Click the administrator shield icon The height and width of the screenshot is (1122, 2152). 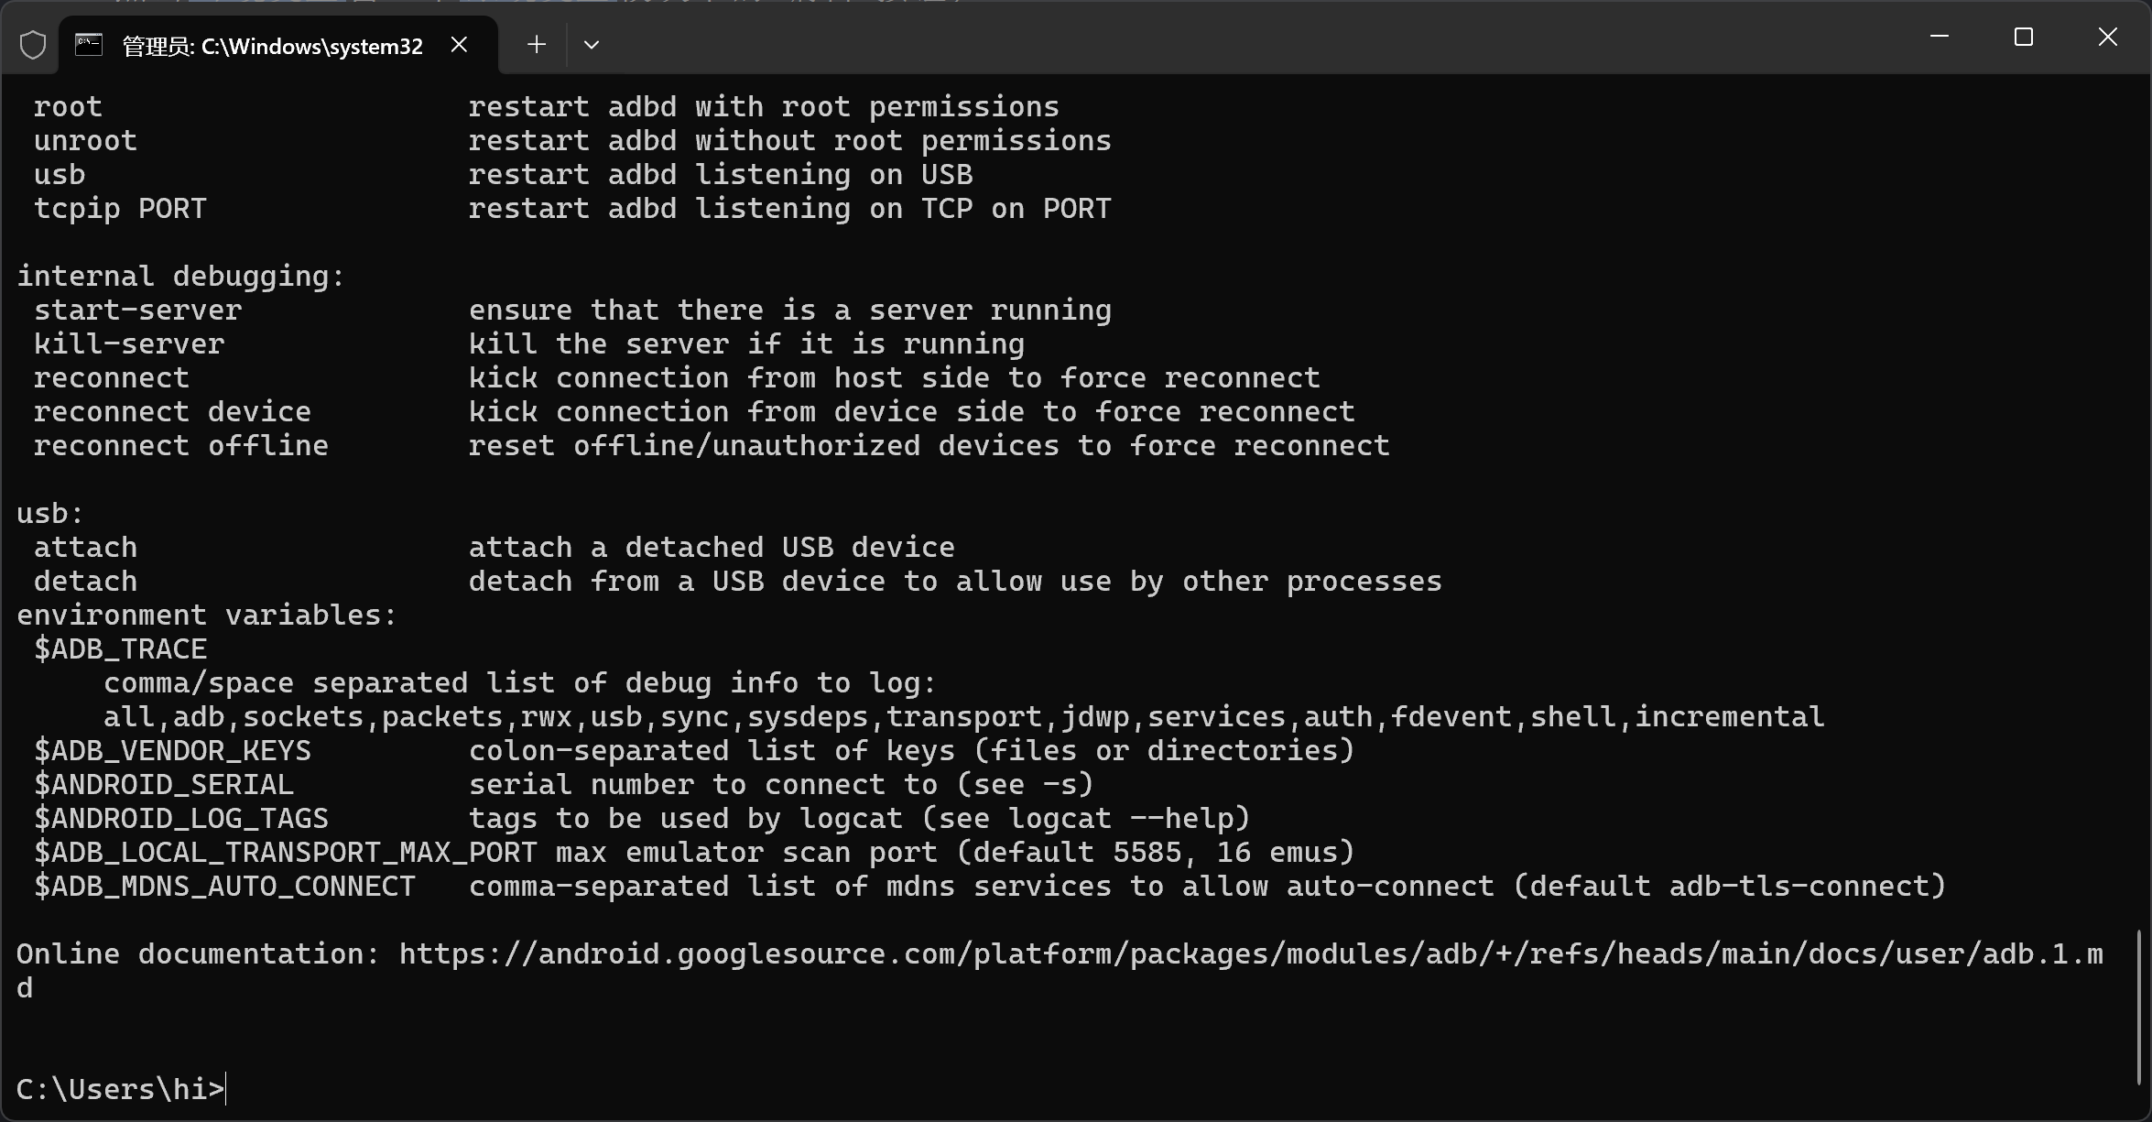click(x=33, y=45)
